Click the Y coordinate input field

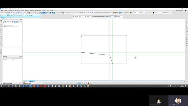tap(83, 16)
